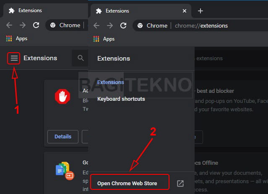Click the puzzle piece icon on the right window's tab
Image resolution: width=268 pixels, height=194 pixels.
[99, 11]
